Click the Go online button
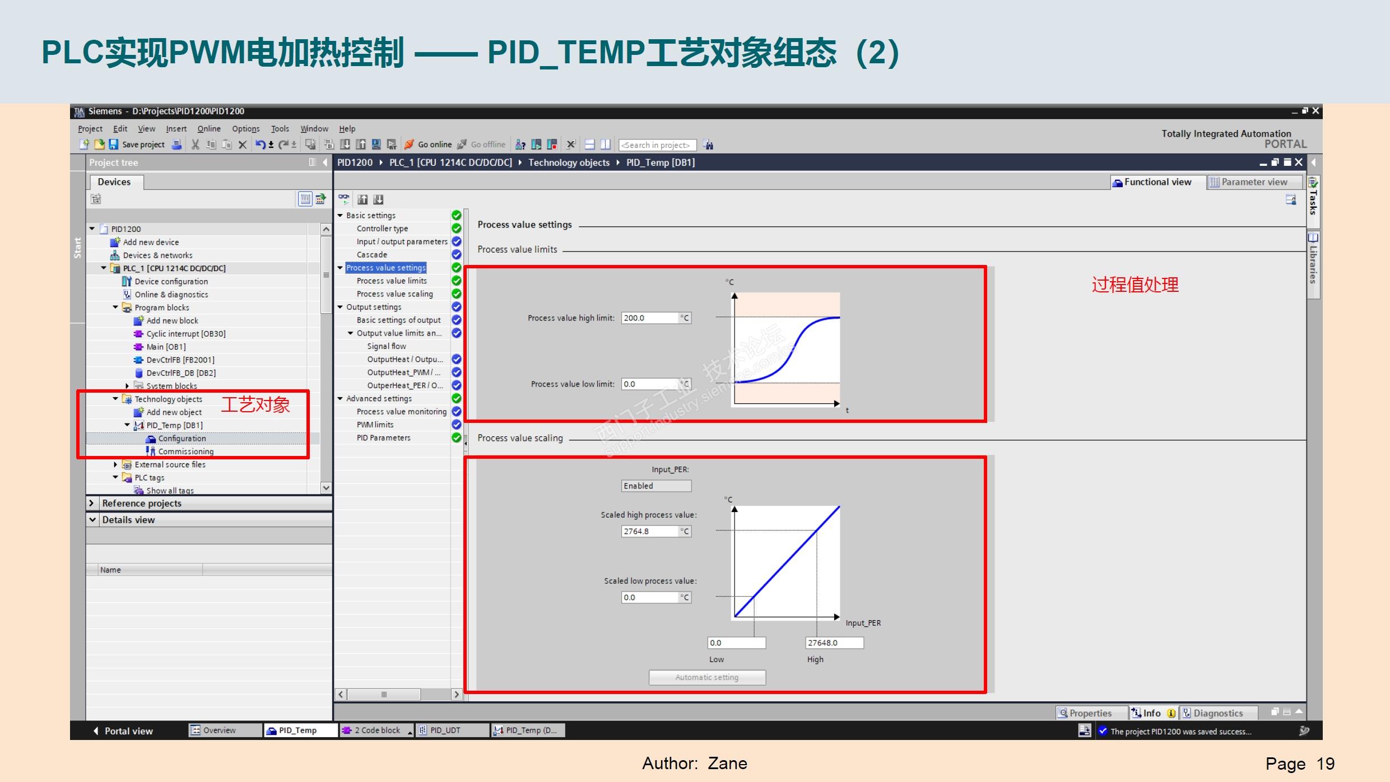Viewport: 1390px width, 782px height. point(429,145)
